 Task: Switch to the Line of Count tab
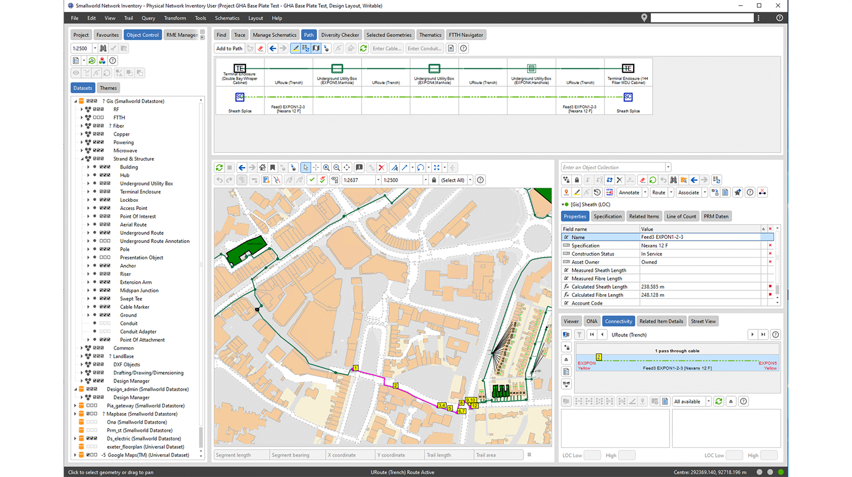[x=681, y=217]
